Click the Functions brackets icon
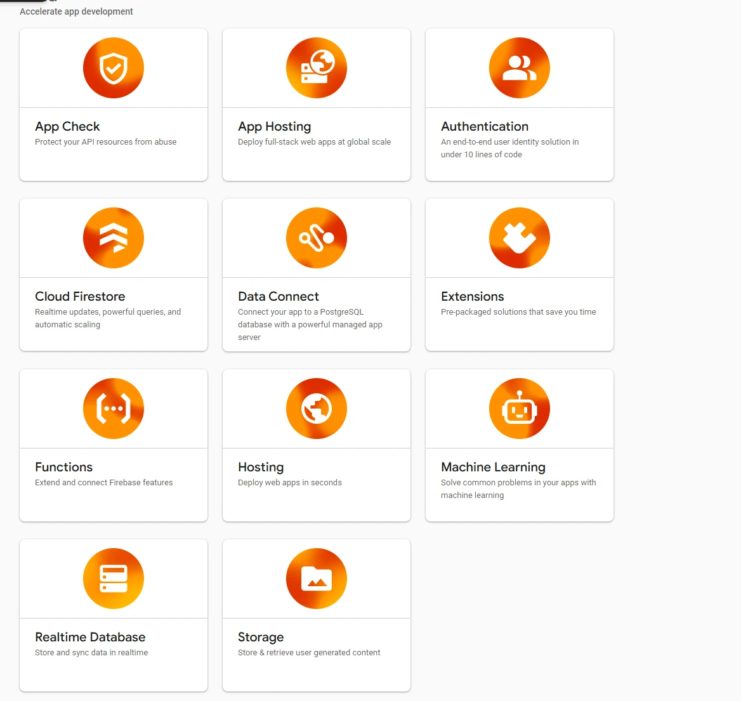The width and height of the screenshot is (741, 701). [x=114, y=409]
